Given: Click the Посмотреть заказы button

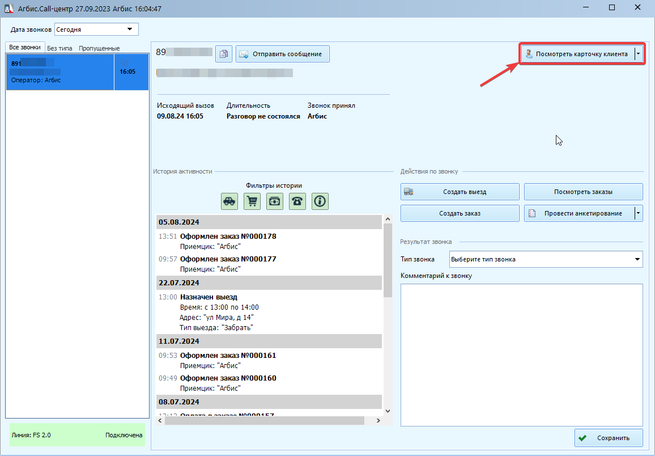Looking at the screenshot, I should [x=583, y=192].
